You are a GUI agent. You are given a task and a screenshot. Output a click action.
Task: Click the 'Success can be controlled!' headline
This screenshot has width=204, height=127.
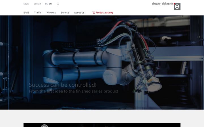pos(63,85)
